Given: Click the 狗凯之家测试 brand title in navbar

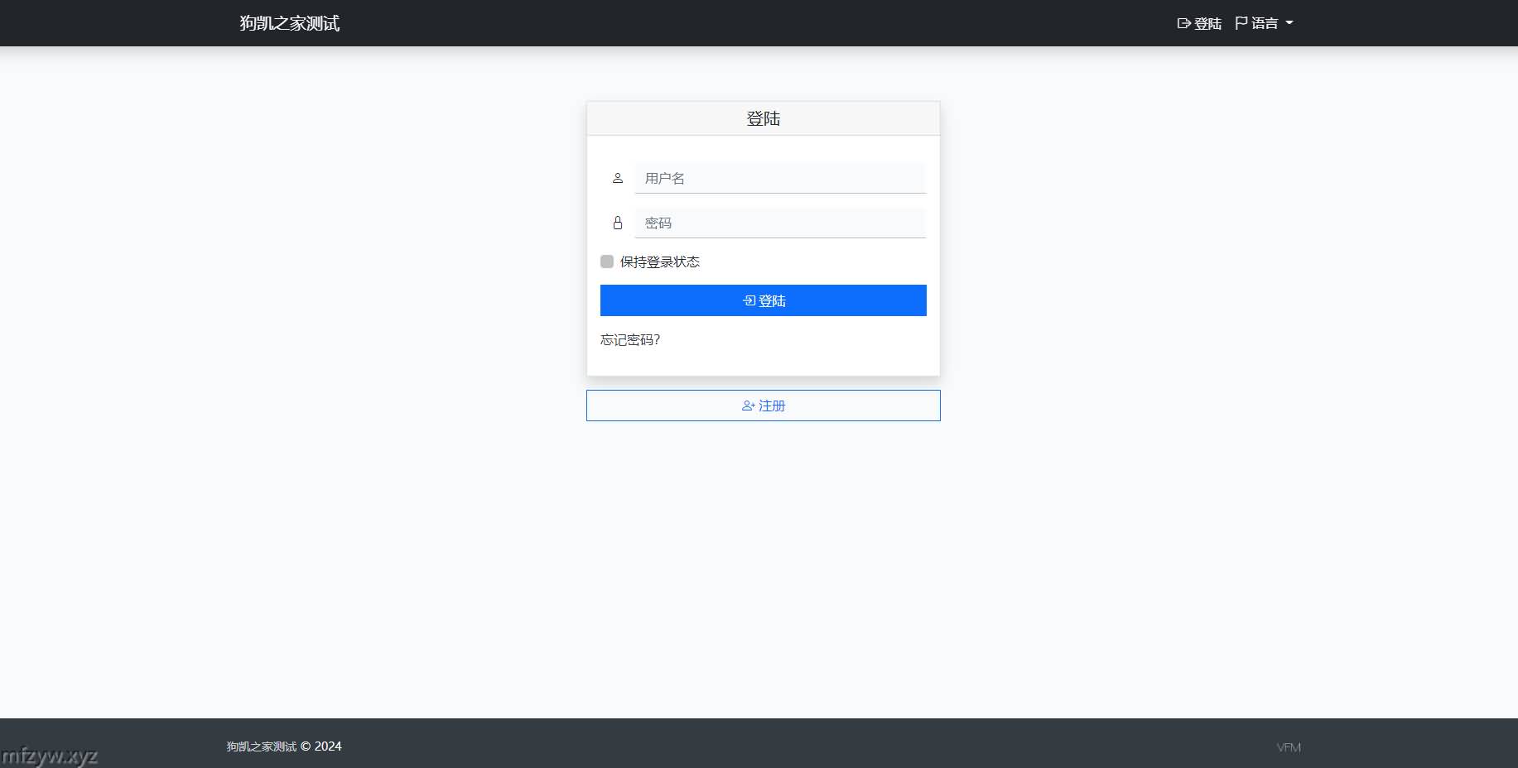Looking at the screenshot, I should [x=289, y=23].
